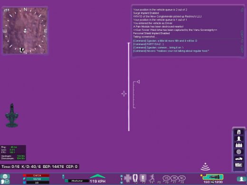Select the vehicle weapon ammo icon
Screen dimensions: 247x185
(213, 177)
